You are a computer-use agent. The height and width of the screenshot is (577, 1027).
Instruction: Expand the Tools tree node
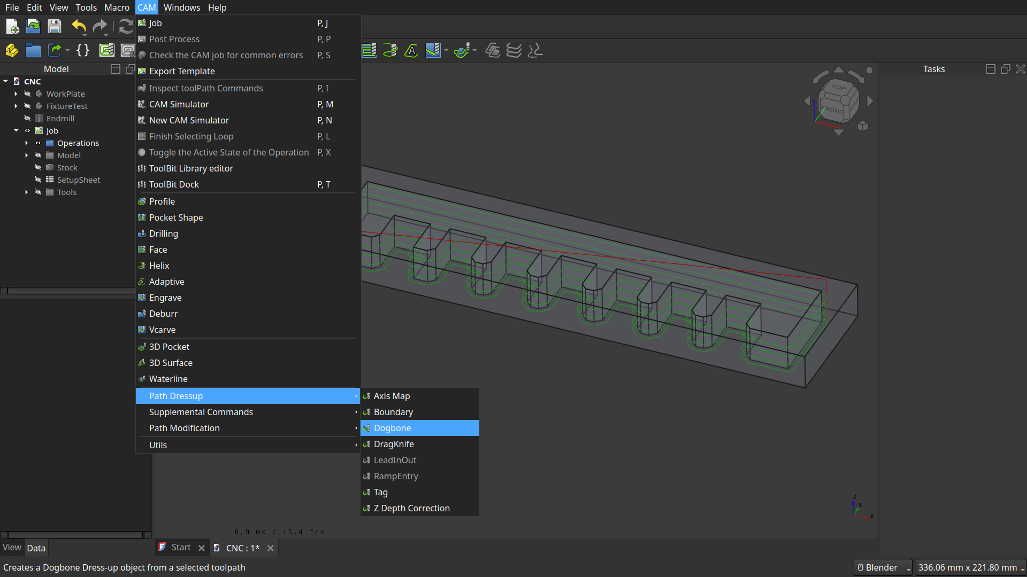coord(27,192)
